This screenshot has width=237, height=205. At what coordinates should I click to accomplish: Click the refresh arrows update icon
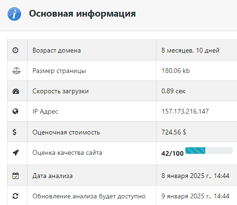[x=15, y=196]
